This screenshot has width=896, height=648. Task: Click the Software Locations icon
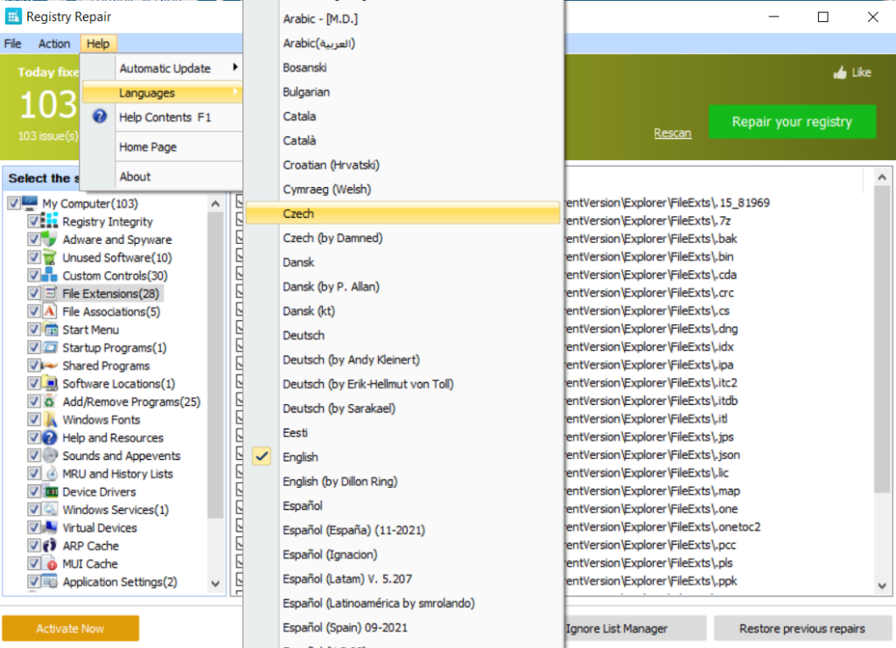coord(50,383)
